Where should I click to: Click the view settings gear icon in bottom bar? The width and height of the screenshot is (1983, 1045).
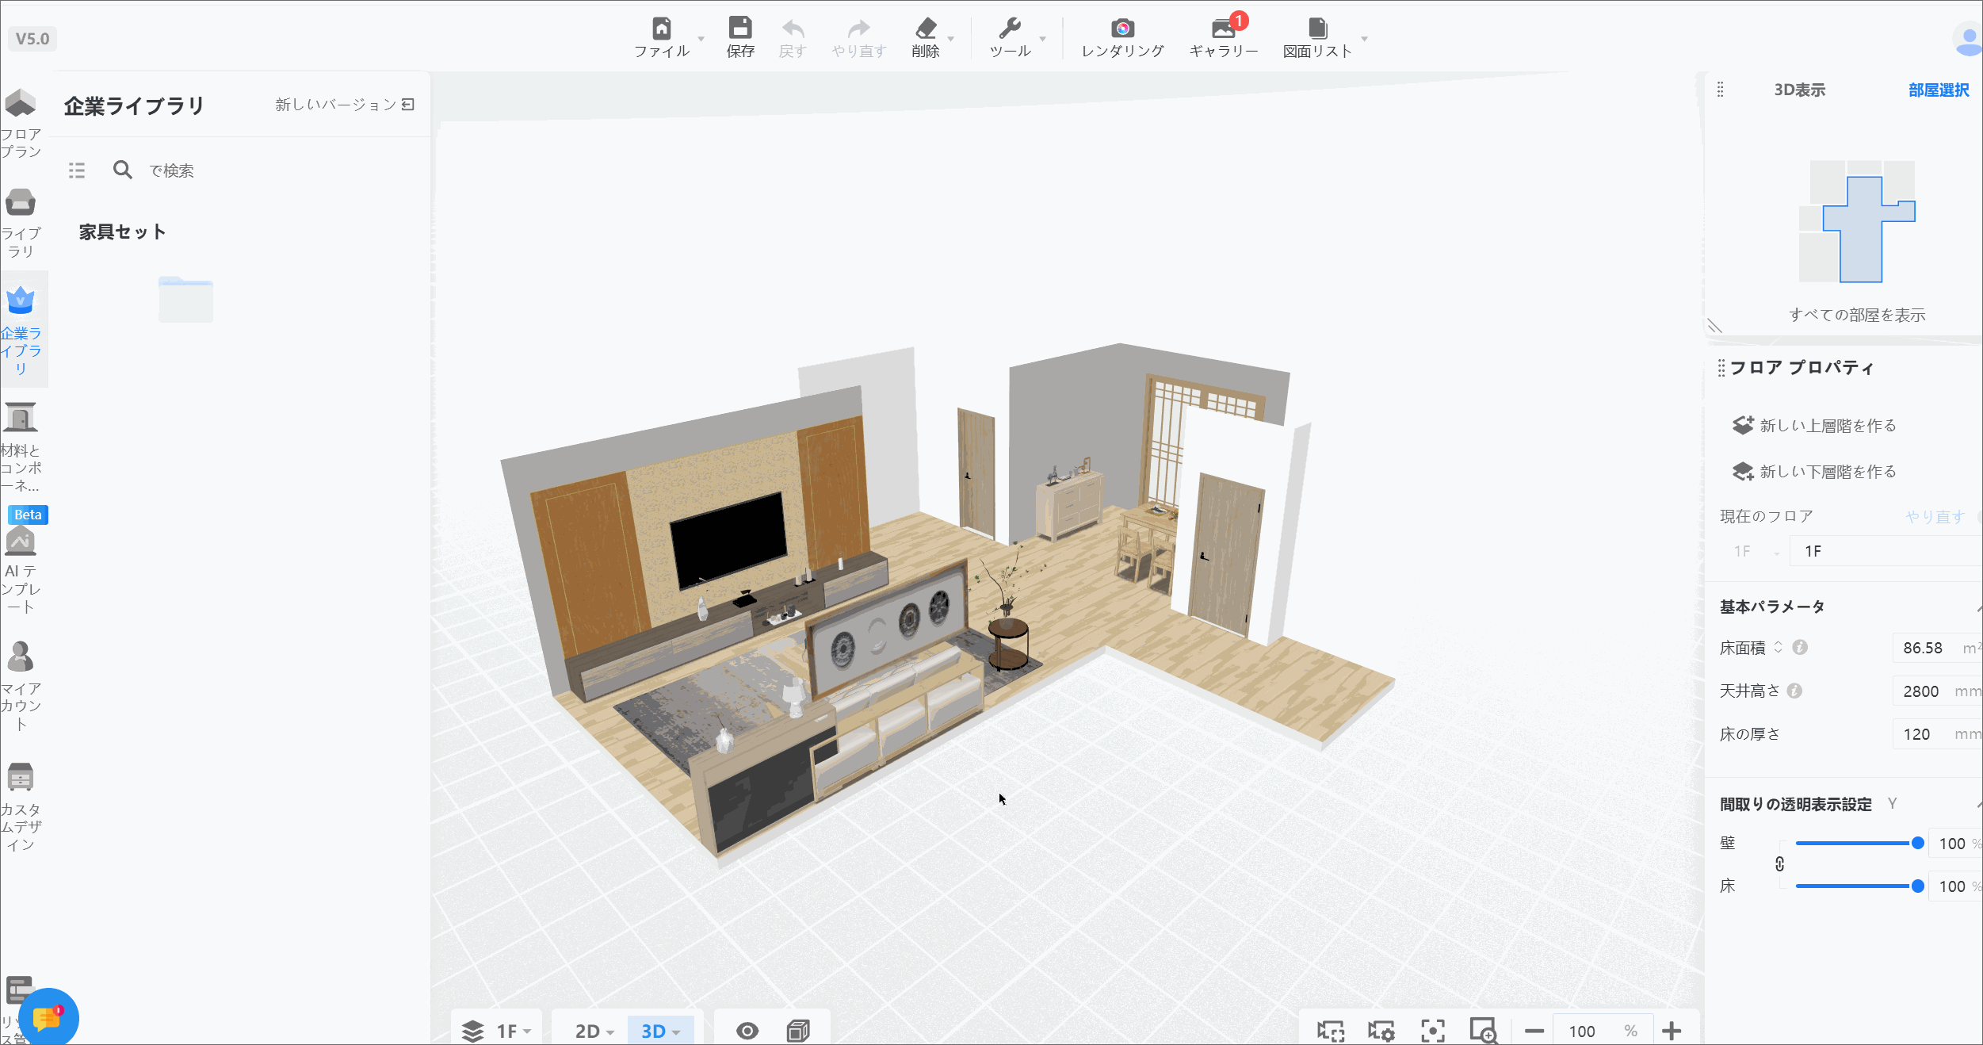click(x=1381, y=1031)
